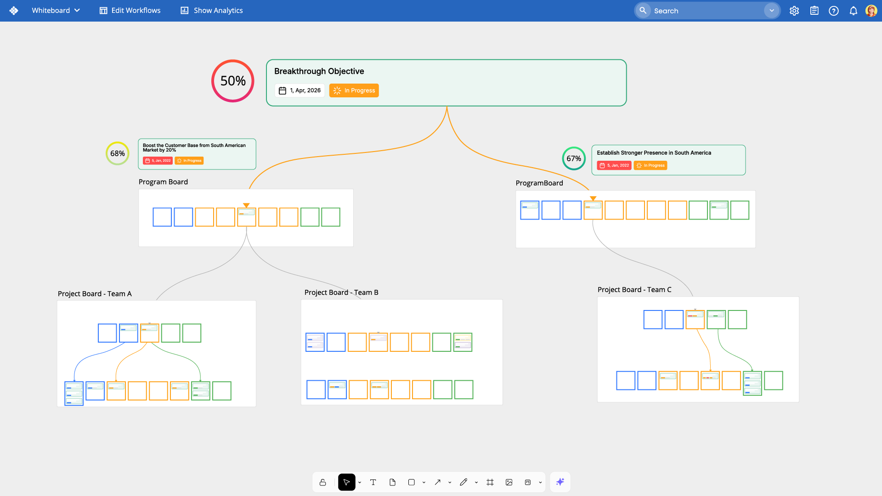Click In Progress status on Breakthrough Objective
This screenshot has width=882, height=496.
pos(354,90)
